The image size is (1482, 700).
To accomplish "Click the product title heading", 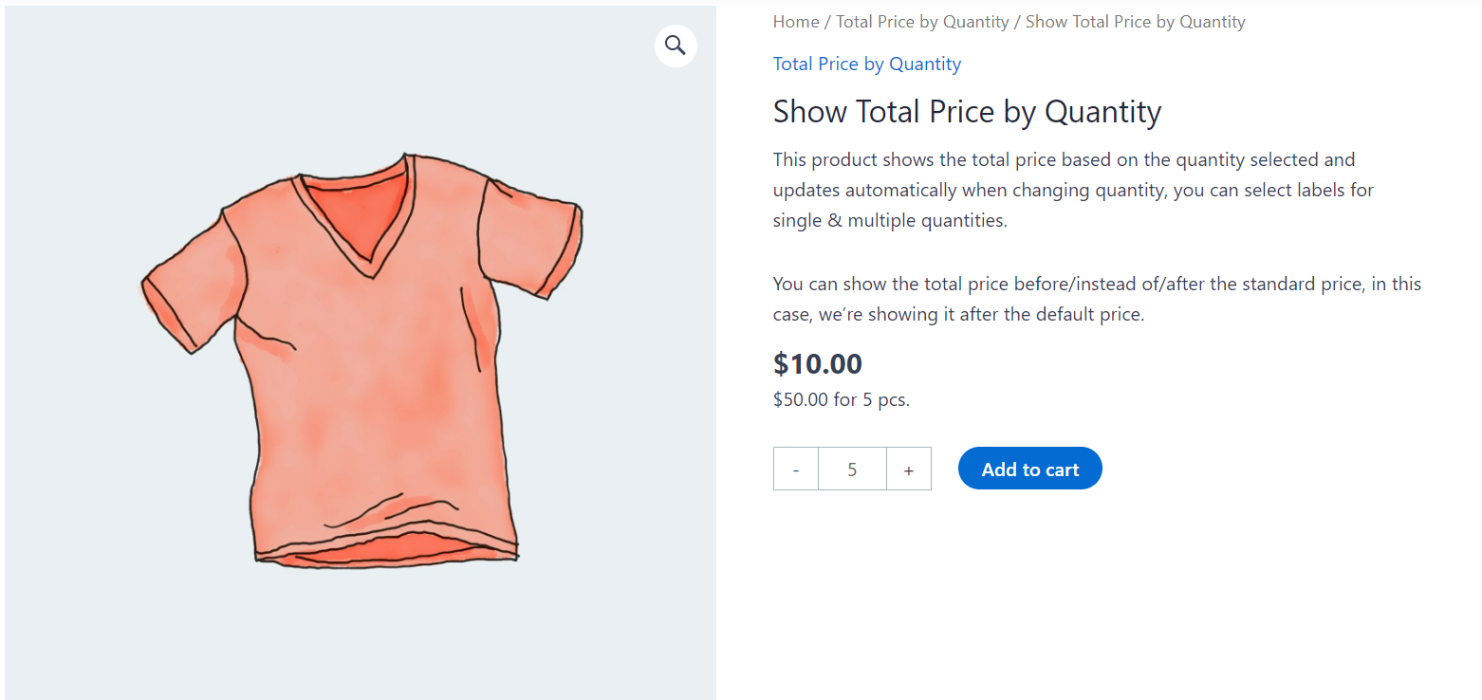I will tap(966, 111).
